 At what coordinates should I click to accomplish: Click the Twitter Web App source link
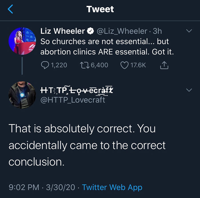coord(112,187)
